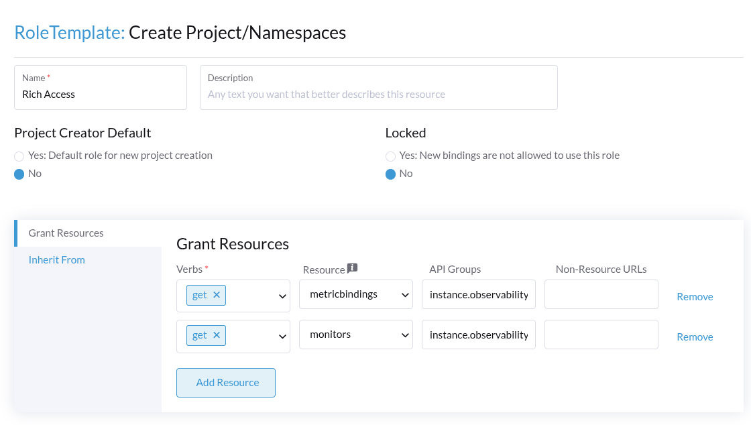
Task: Open the first row Verbs dropdown
Action: pos(282,295)
